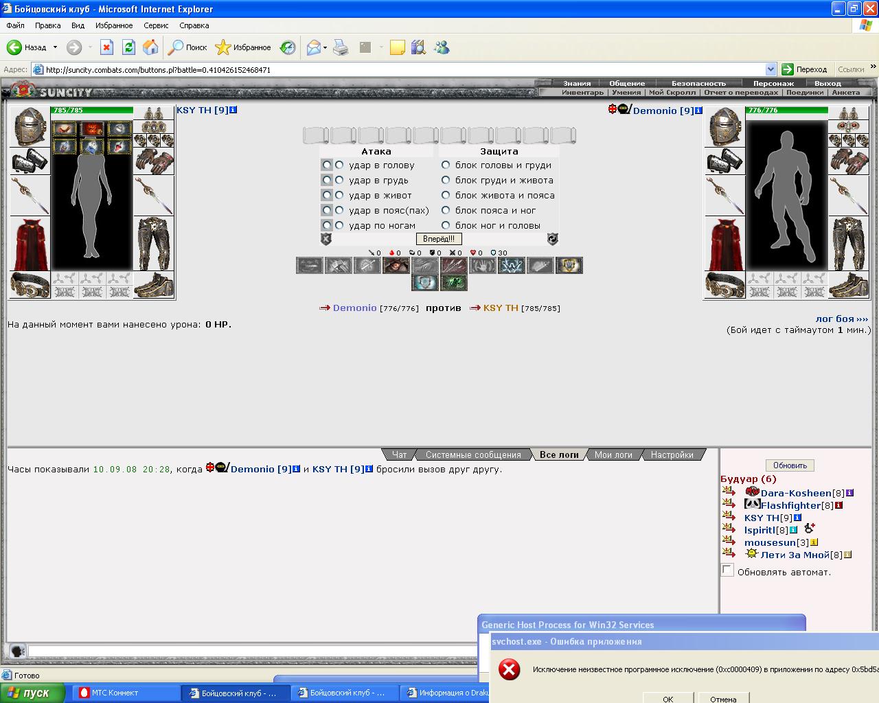Open the Настройки tab
Image resolution: width=879 pixels, height=703 pixels.
click(672, 454)
